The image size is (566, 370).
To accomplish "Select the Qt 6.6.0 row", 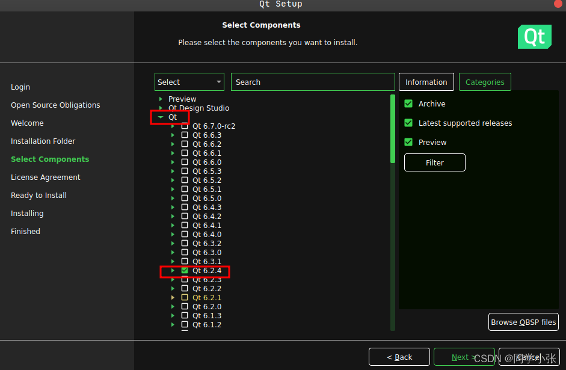I will tap(207, 162).
